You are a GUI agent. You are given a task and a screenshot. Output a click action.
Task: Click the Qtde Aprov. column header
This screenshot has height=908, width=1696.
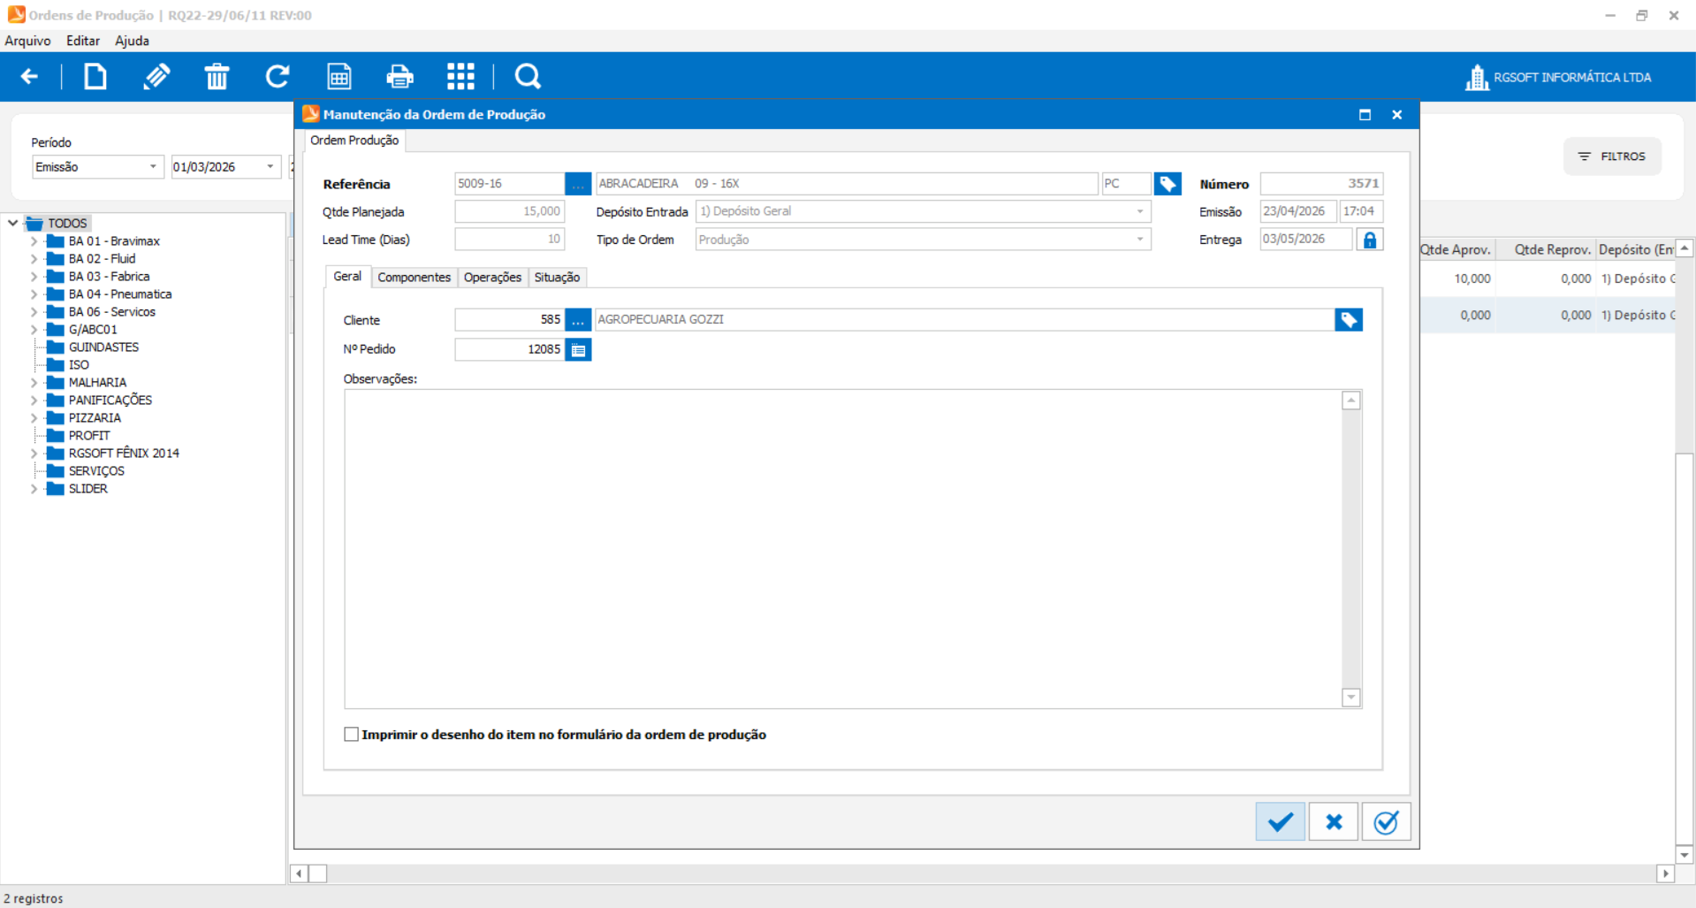(x=1456, y=250)
